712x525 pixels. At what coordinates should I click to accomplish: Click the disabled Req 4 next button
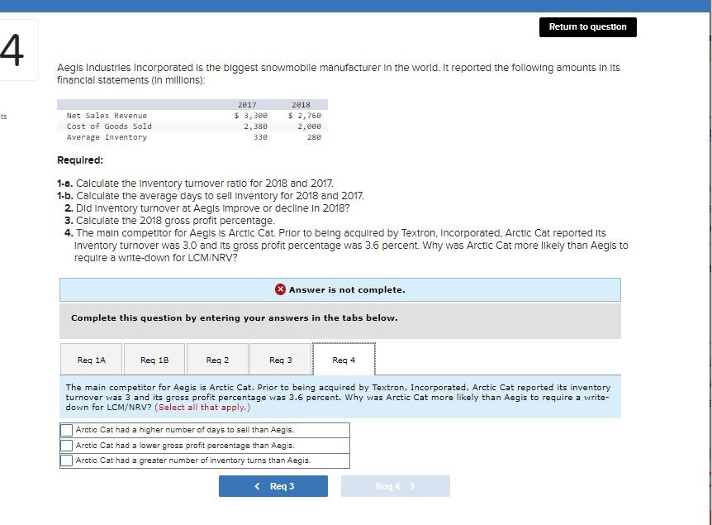[396, 486]
